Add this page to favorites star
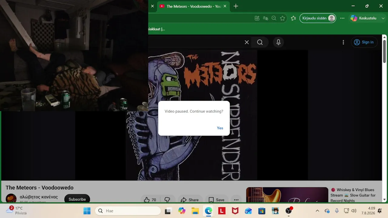 [283, 18]
